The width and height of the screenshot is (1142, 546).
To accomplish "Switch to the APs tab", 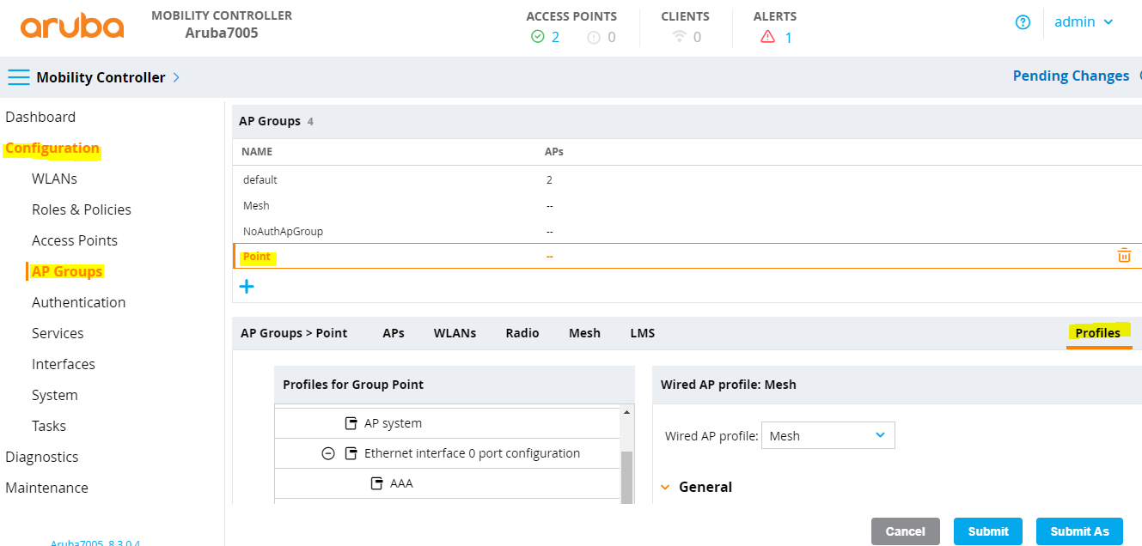I will coord(394,333).
